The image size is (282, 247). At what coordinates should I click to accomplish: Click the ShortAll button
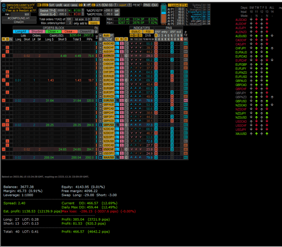click(x=37, y=32)
